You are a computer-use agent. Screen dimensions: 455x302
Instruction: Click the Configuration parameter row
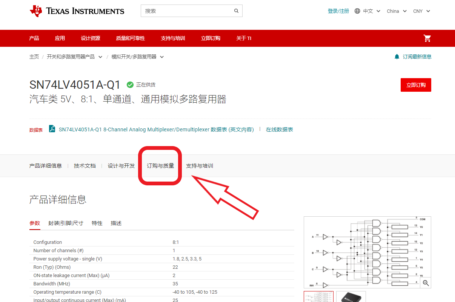pyautogui.click(x=162, y=242)
